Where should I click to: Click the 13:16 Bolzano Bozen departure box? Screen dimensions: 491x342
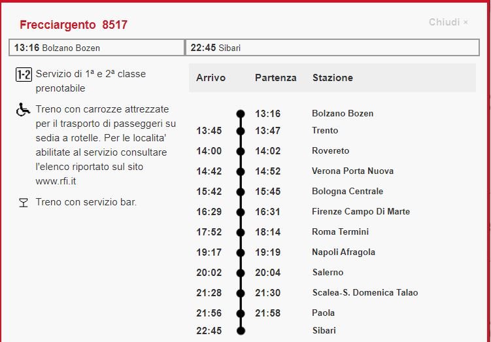tap(97, 48)
